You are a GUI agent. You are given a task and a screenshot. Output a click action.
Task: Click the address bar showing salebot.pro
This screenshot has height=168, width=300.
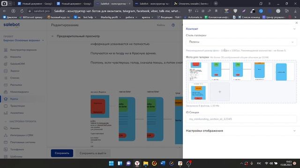(42, 11)
